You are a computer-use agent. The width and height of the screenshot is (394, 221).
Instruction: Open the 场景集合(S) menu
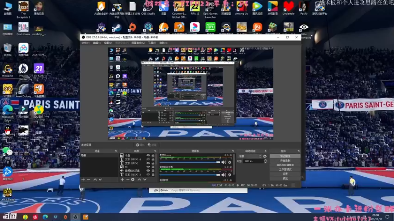(138, 43)
